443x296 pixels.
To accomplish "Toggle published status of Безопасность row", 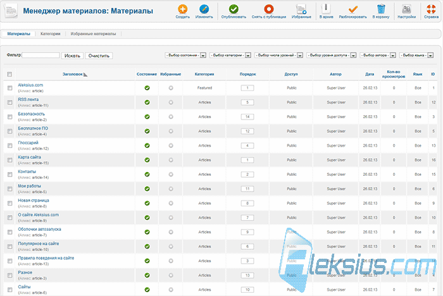I will tap(147, 116).
